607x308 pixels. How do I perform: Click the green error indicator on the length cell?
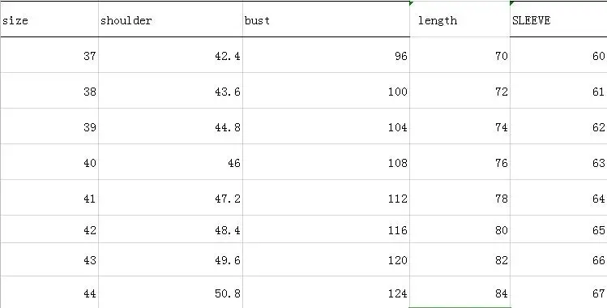point(411,3)
